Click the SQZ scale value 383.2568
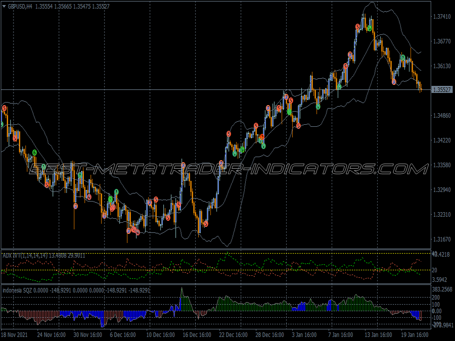This screenshot has height=341, width=455. point(442,289)
